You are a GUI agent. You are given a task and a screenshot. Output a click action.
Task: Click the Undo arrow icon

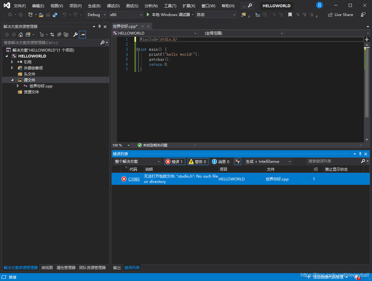[64, 15]
